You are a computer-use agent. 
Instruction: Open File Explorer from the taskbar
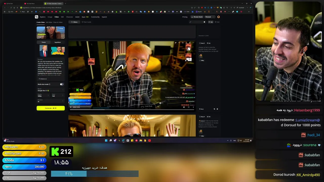coord(141,141)
